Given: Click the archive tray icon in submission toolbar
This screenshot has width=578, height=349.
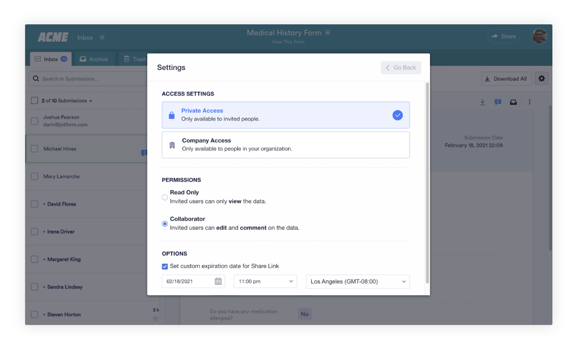Looking at the screenshot, I should tap(513, 102).
